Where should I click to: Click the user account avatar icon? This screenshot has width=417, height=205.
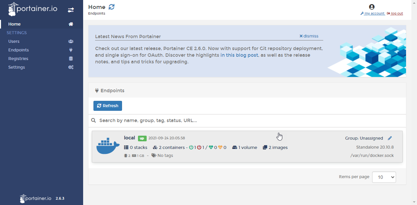(x=372, y=7)
